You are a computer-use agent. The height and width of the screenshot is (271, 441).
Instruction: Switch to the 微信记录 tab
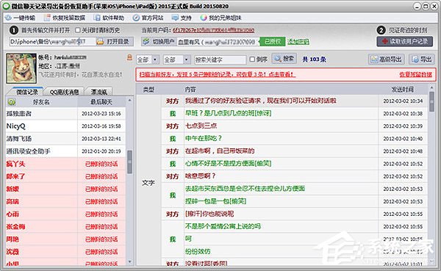[26, 92]
